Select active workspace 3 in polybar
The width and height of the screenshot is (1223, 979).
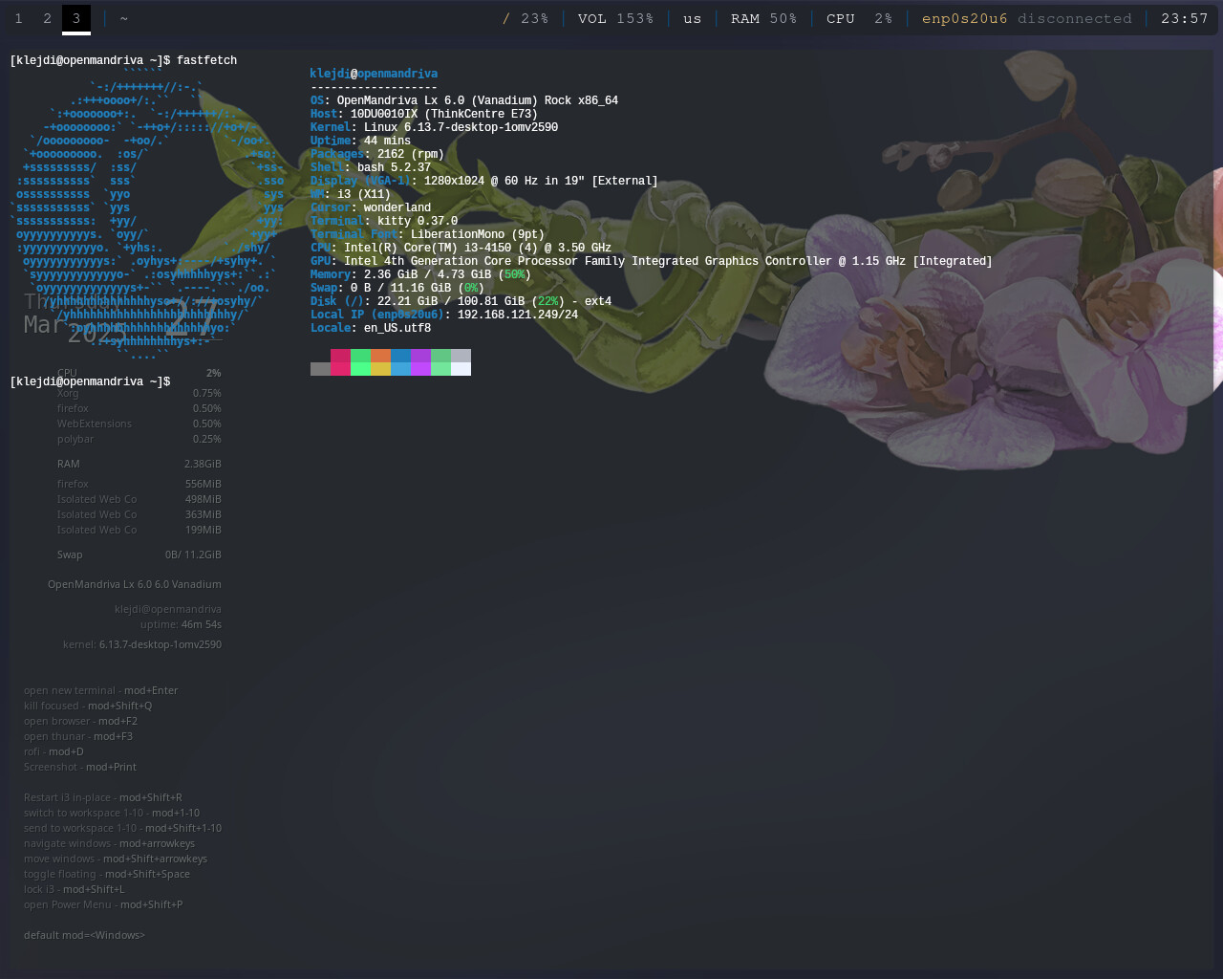pos(76,18)
